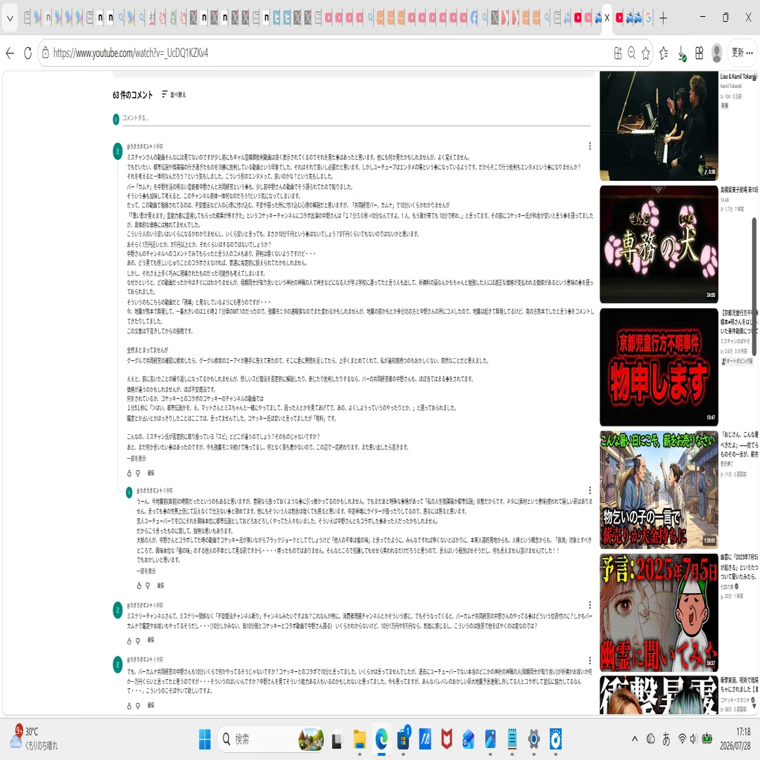Image resolution: width=760 pixels, height=760 pixels.
Task: Show hidden system tray icons
Action: coord(635,739)
